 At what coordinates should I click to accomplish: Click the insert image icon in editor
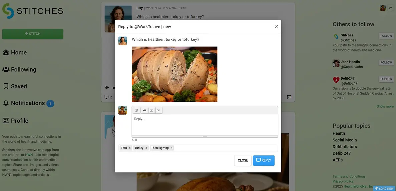[x=151, y=110]
